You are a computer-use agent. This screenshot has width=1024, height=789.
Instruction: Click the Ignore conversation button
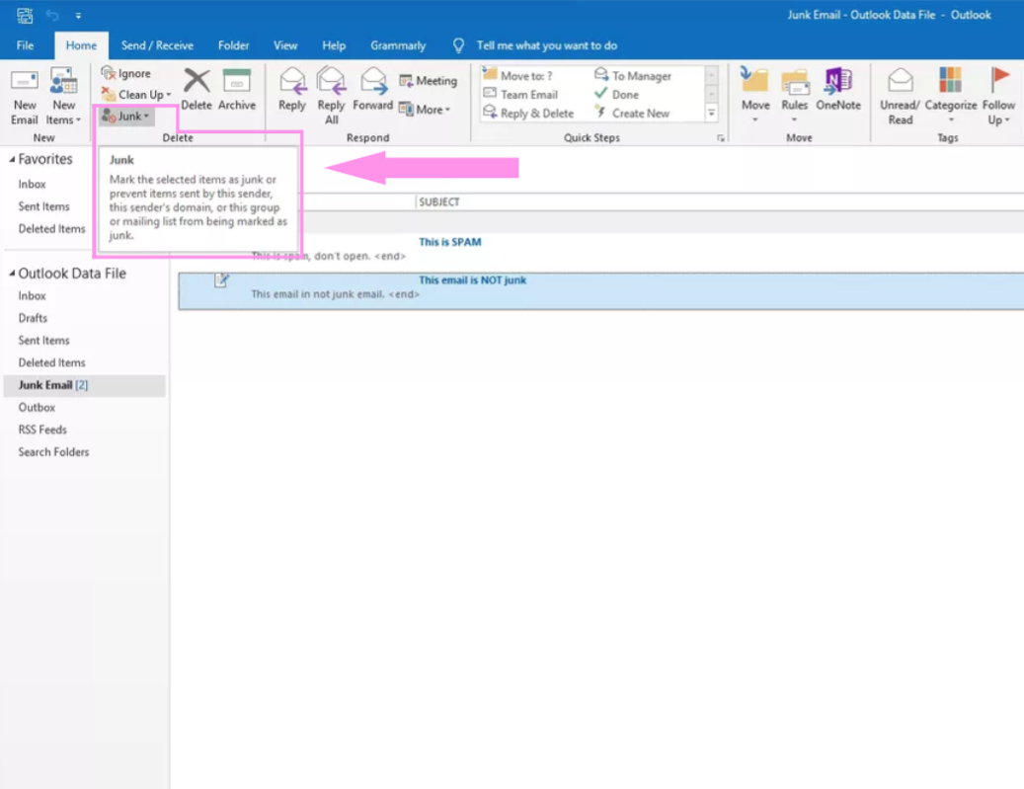[126, 74]
